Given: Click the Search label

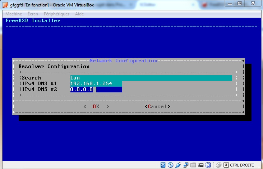Looking at the screenshot, I should pyautogui.click(x=31, y=78).
